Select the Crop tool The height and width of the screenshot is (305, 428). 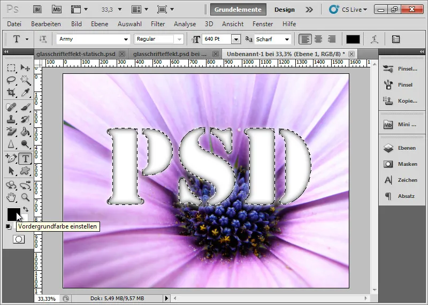coord(11,93)
